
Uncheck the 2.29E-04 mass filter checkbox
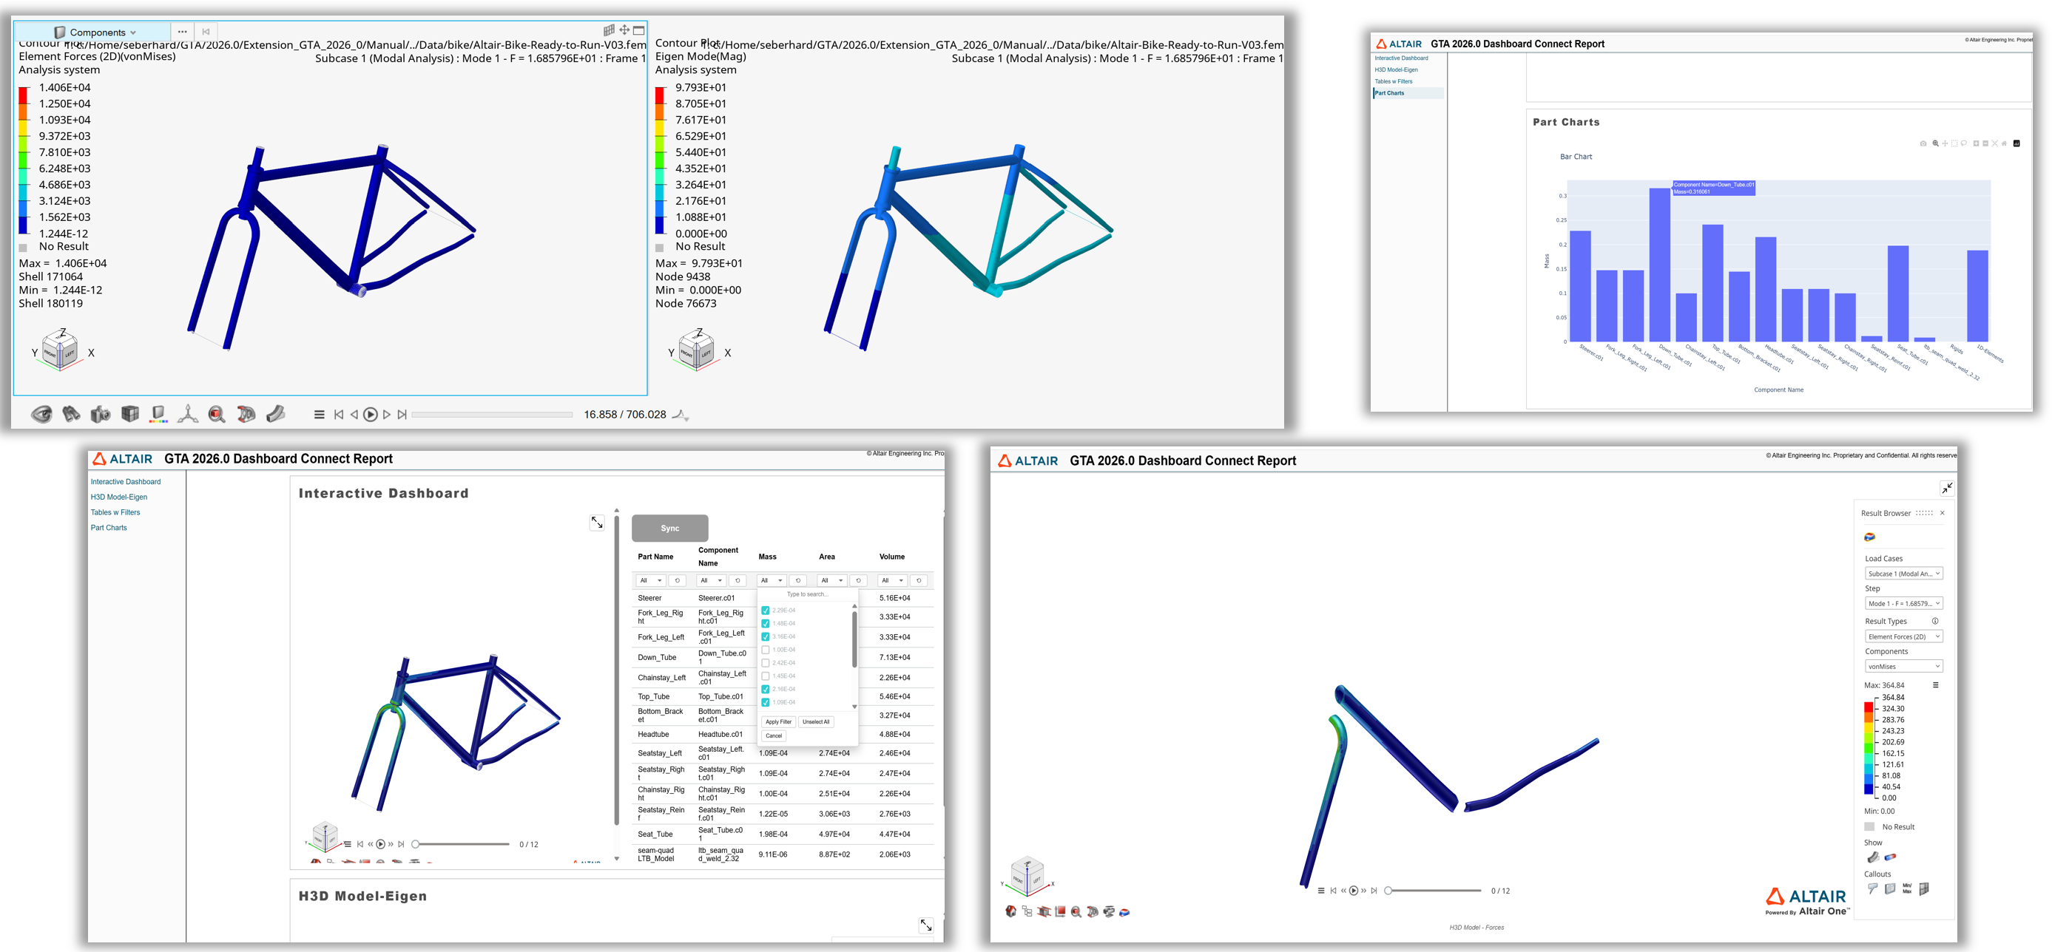tap(765, 611)
